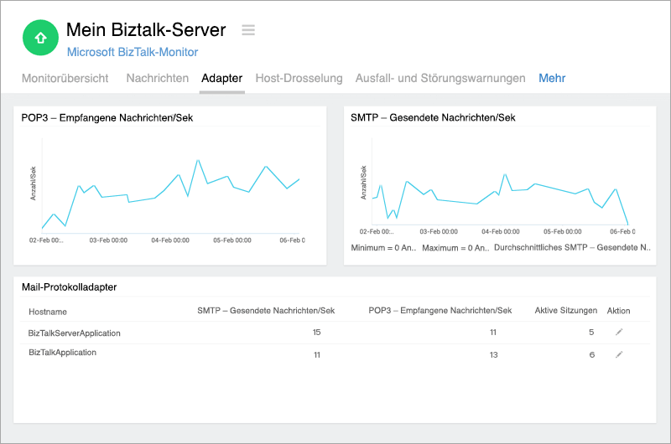Click the POP3 line chart graph
This screenshot has height=444, width=671.
pyautogui.click(x=170, y=194)
